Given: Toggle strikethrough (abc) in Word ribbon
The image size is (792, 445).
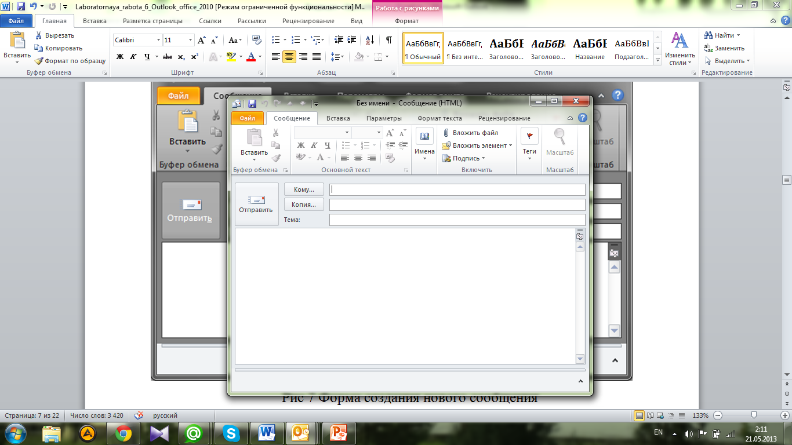Looking at the screenshot, I should coord(168,57).
